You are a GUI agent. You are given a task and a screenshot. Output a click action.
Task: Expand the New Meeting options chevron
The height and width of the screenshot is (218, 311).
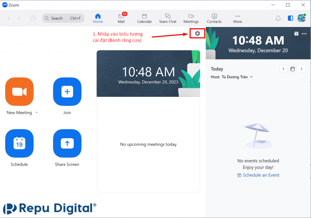[x=37, y=113]
